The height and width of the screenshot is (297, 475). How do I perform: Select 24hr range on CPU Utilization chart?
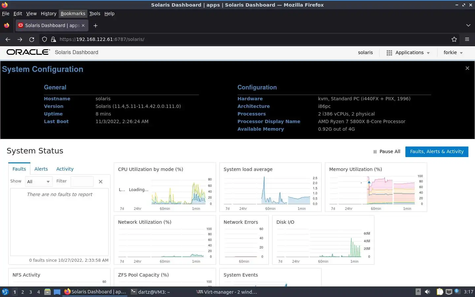(138, 209)
